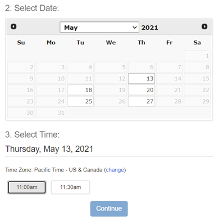
Task: Go to the previous month arrow
Action: point(13,26)
